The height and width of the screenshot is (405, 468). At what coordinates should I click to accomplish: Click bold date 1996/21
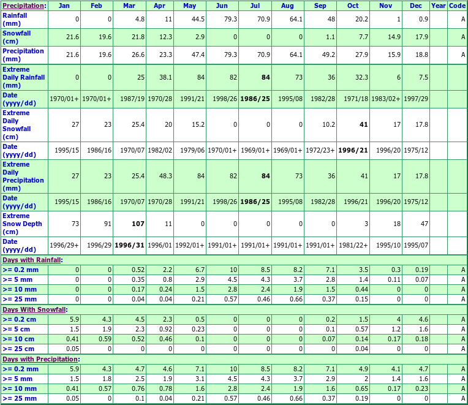pyautogui.click(x=353, y=150)
